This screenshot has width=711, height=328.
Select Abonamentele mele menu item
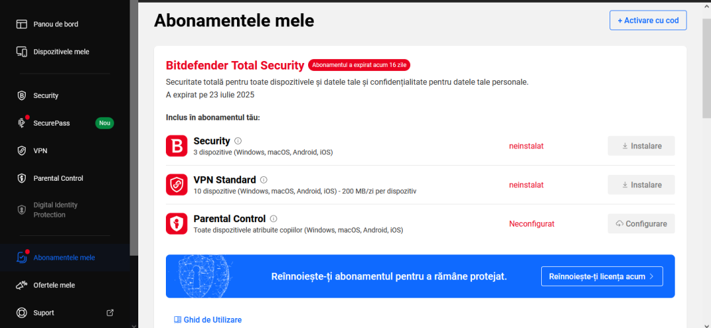click(65, 257)
